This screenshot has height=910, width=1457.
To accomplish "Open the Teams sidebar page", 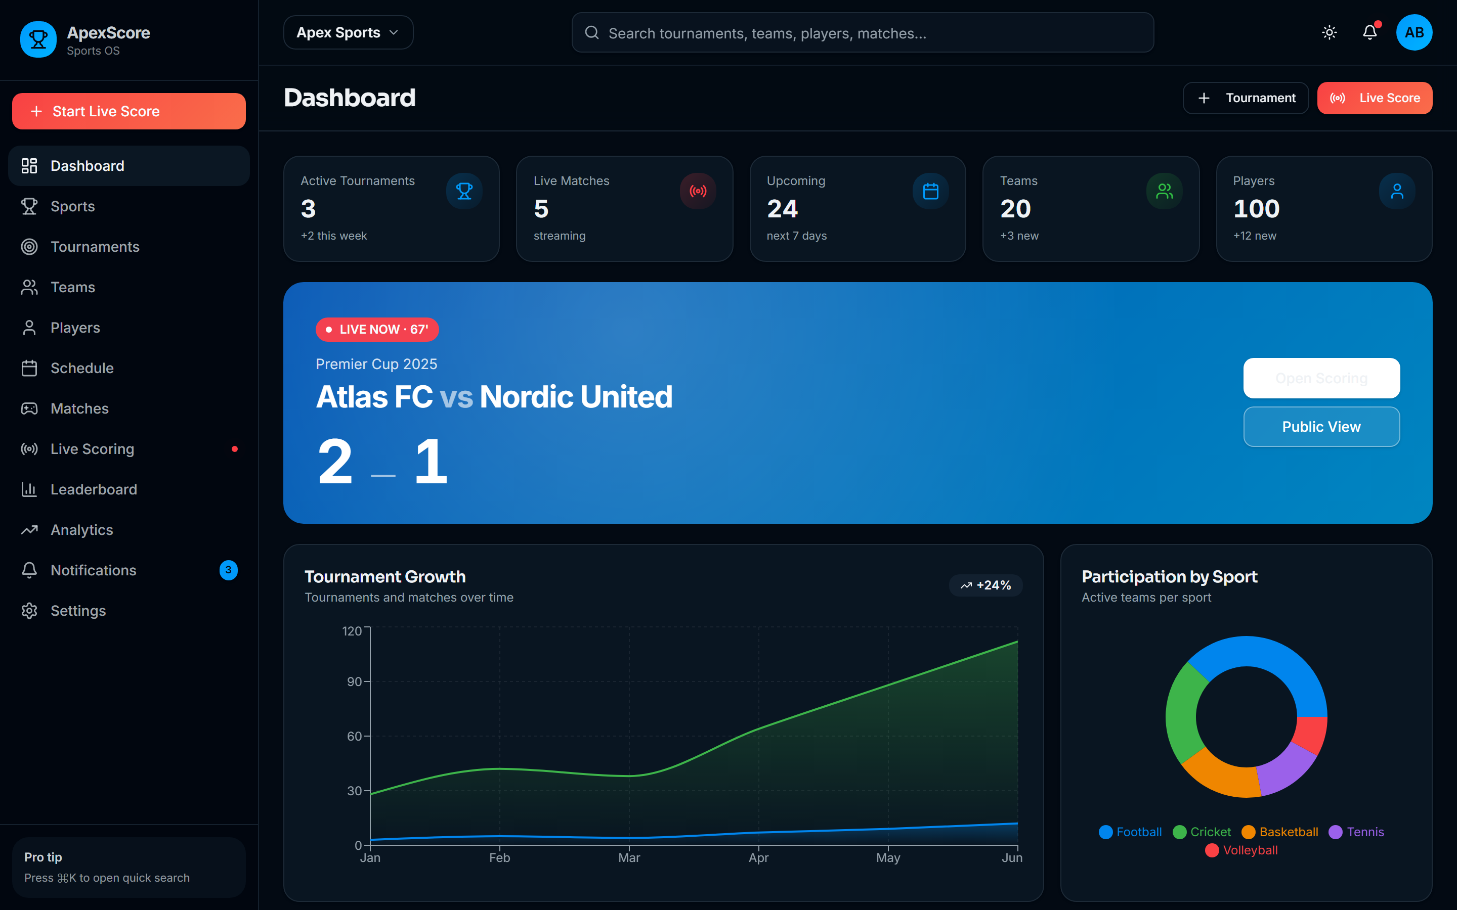I will point(129,287).
